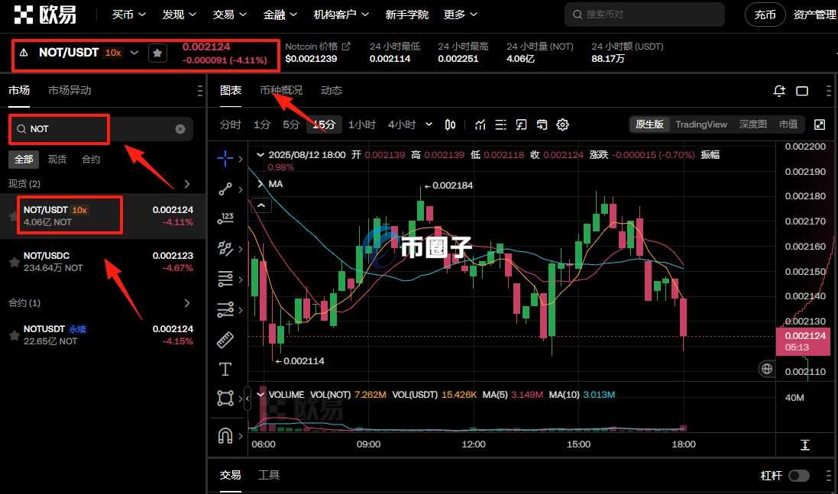Expand chart to fullscreen
The width and height of the screenshot is (838, 494).
click(820, 124)
